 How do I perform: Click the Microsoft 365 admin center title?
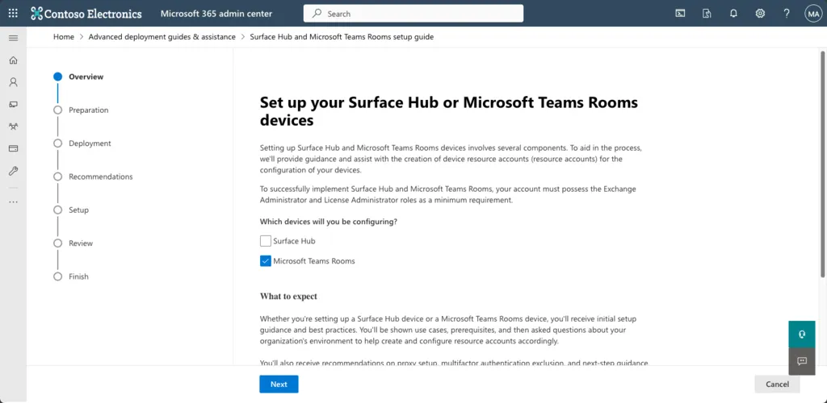(216, 14)
